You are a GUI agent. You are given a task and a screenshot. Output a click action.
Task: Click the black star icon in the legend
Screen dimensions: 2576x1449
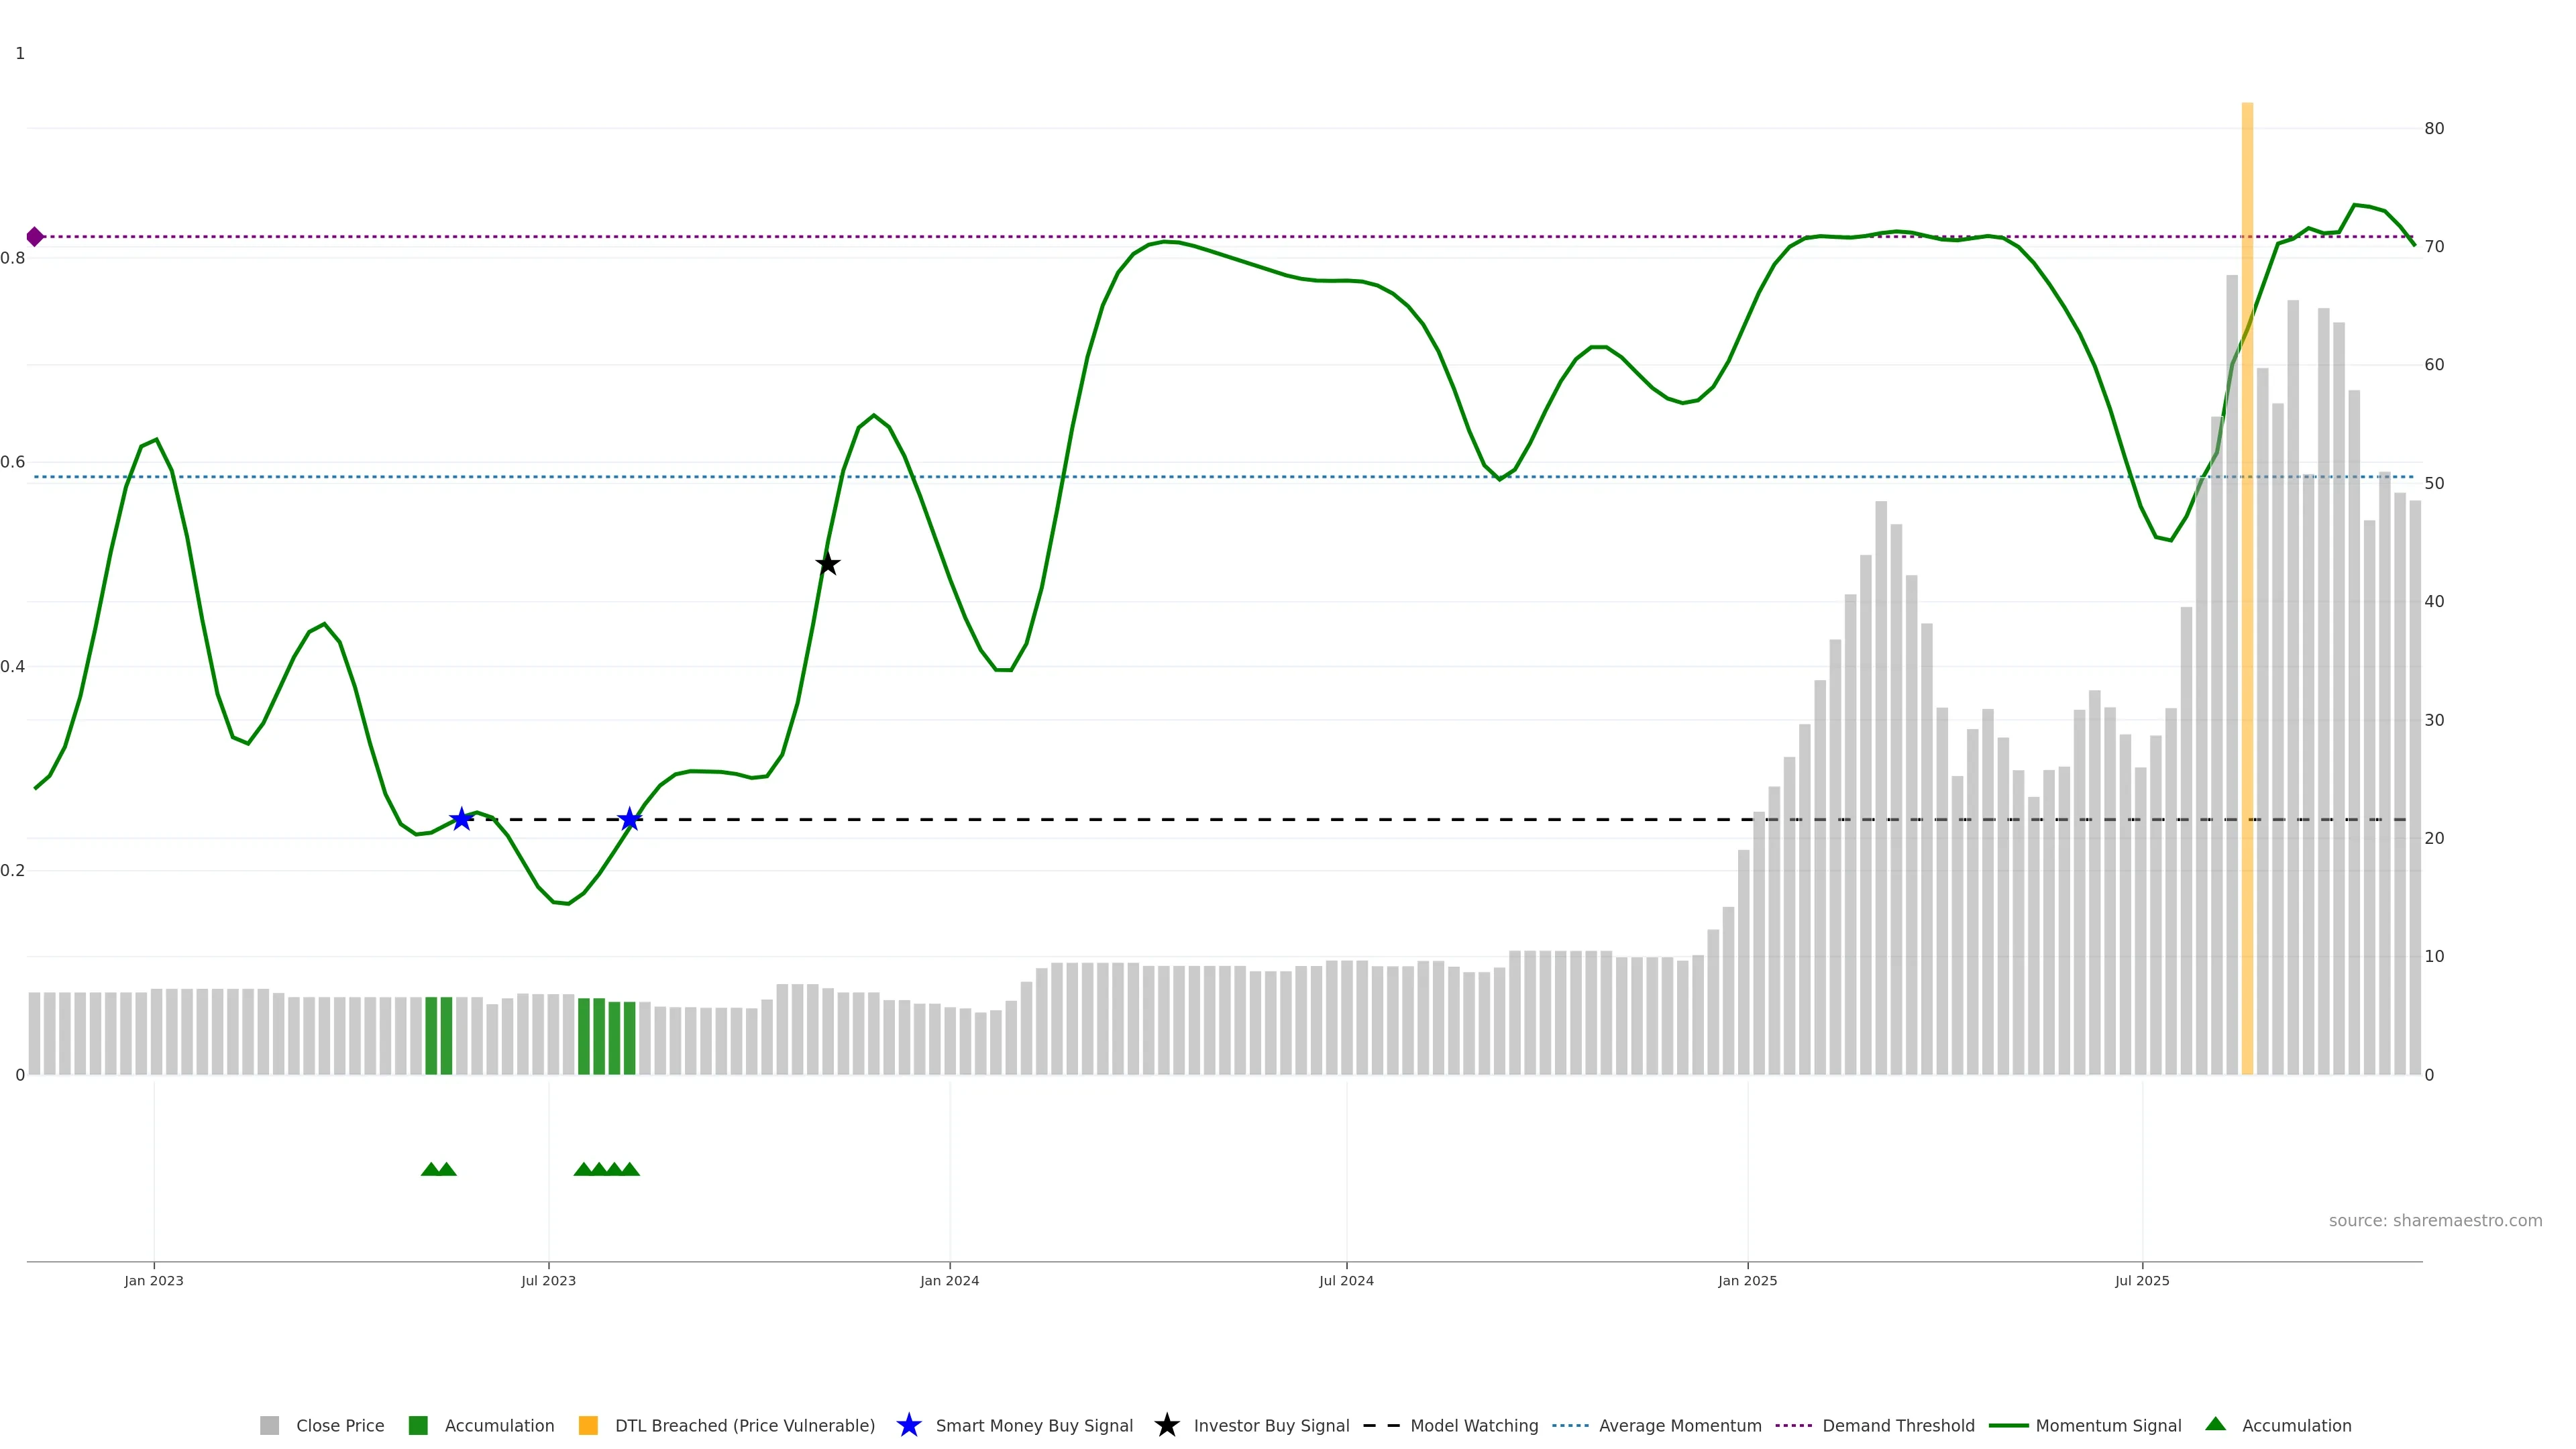pyautogui.click(x=1166, y=1425)
